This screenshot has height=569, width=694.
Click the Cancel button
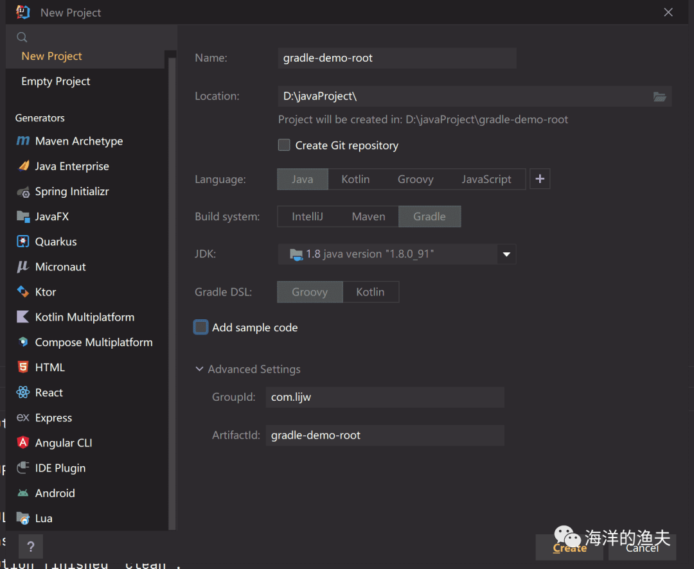(642, 548)
